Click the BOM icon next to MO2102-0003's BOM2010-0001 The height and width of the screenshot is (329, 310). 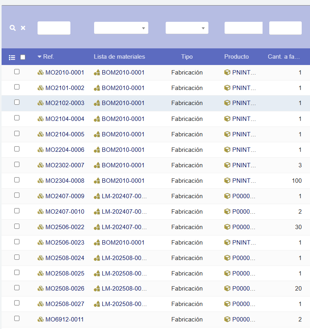(97, 103)
